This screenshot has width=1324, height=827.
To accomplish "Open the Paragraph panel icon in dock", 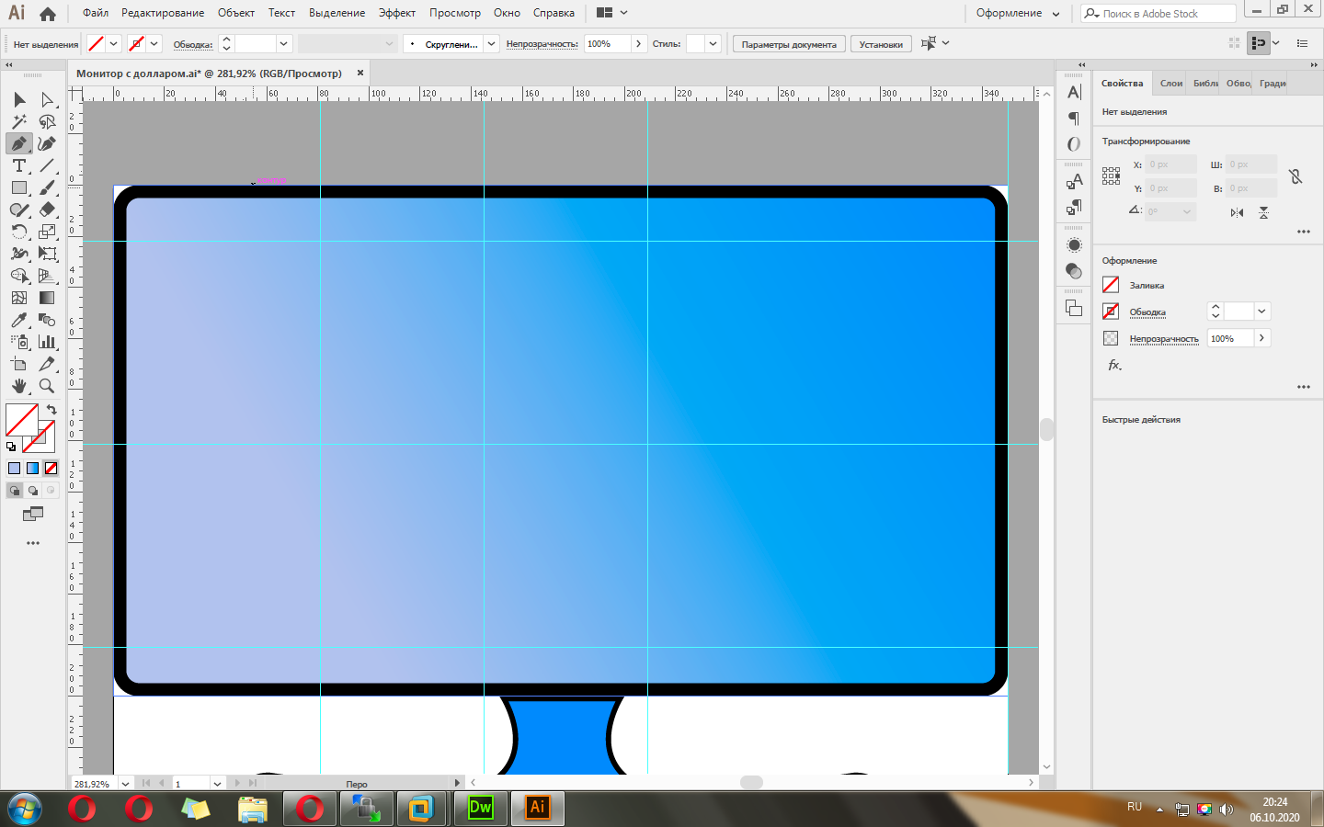I will click(1074, 118).
